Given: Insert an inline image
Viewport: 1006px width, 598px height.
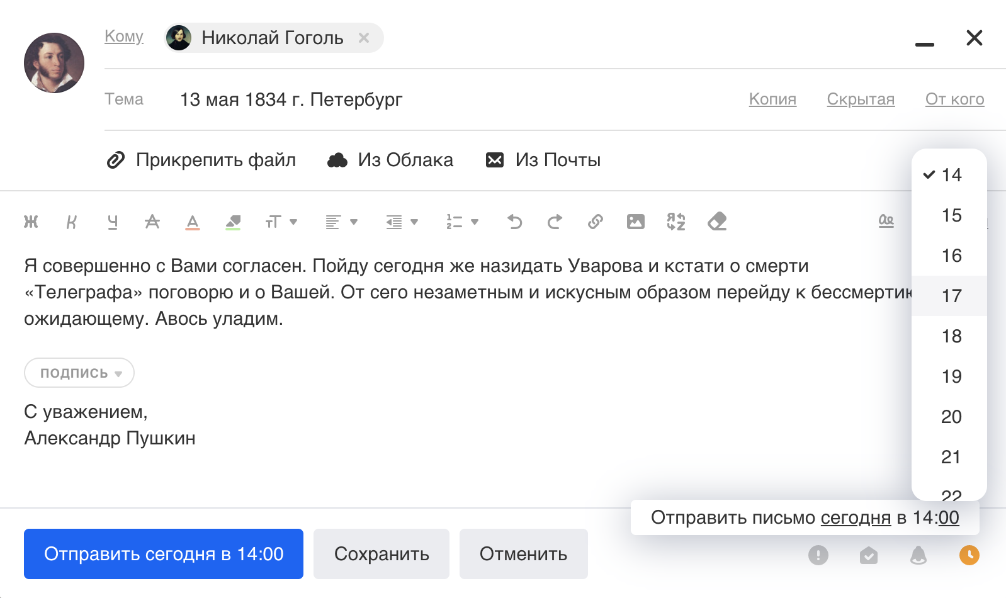Looking at the screenshot, I should coord(636,222).
